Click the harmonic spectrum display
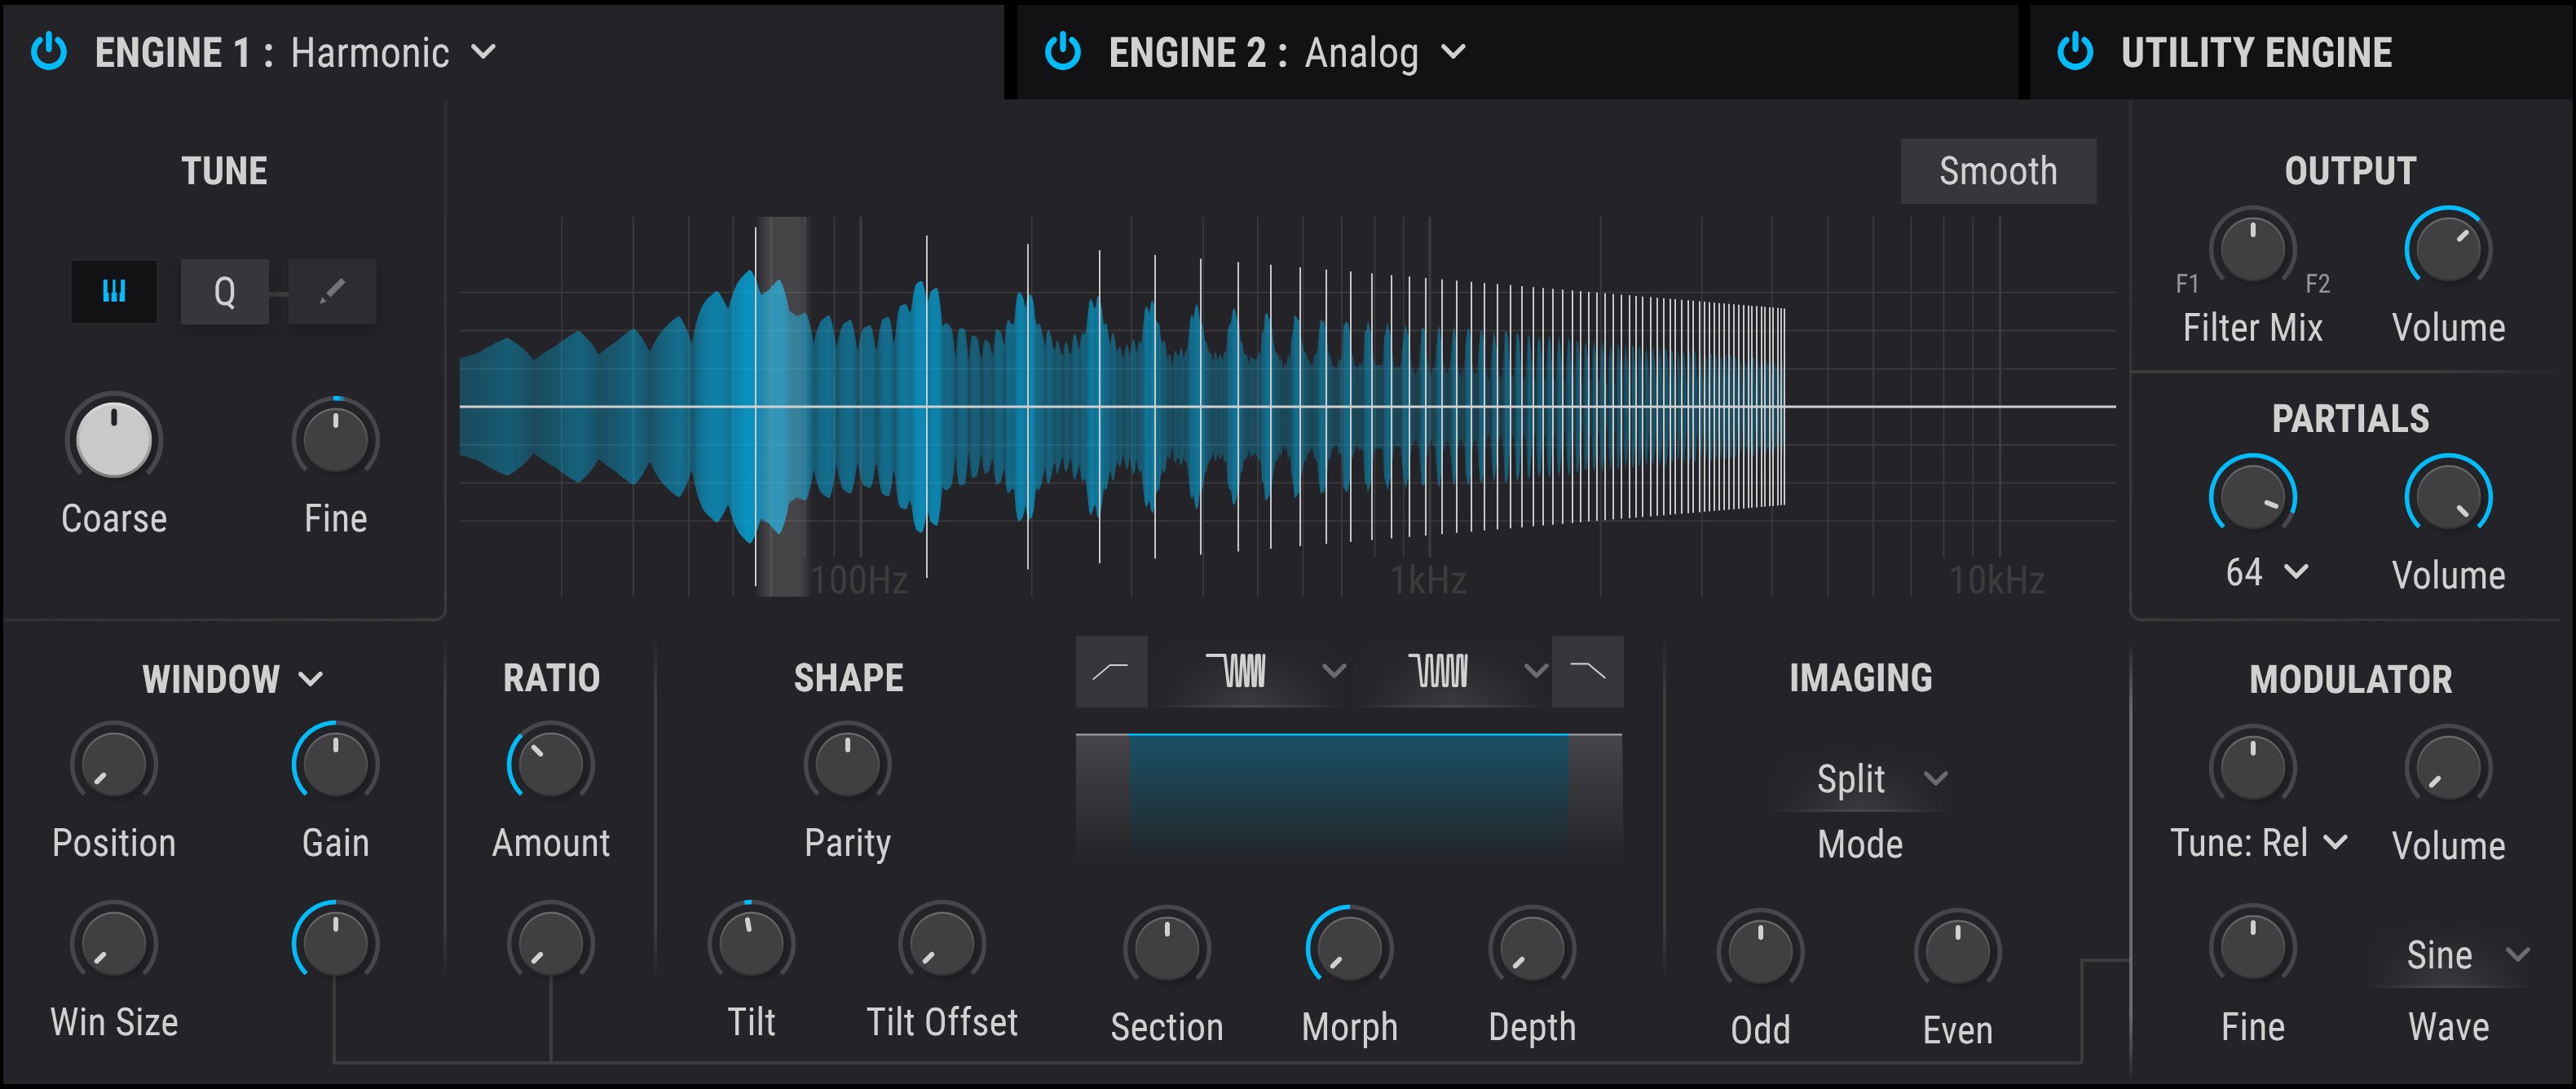This screenshot has height=1089, width=2576. [x=1287, y=406]
